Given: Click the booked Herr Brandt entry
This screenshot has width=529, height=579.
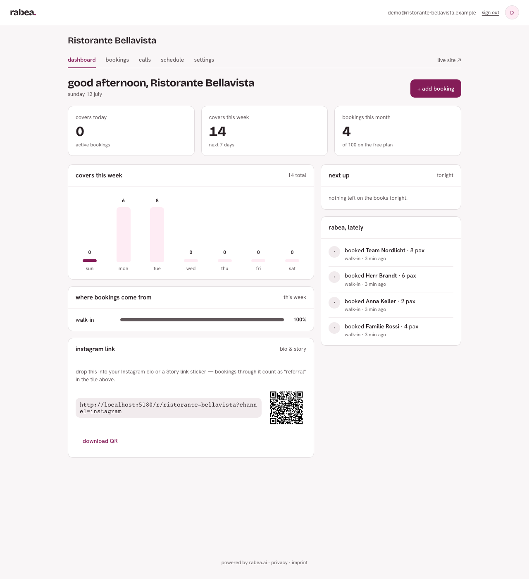Looking at the screenshot, I should [x=391, y=279].
